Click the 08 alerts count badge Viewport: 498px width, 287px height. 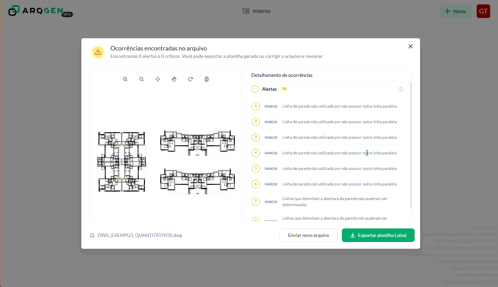[x=284, y=89]
